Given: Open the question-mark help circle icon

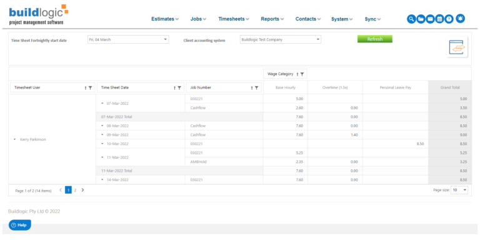Looking at the screenshot, I should [x=449, y=19].
